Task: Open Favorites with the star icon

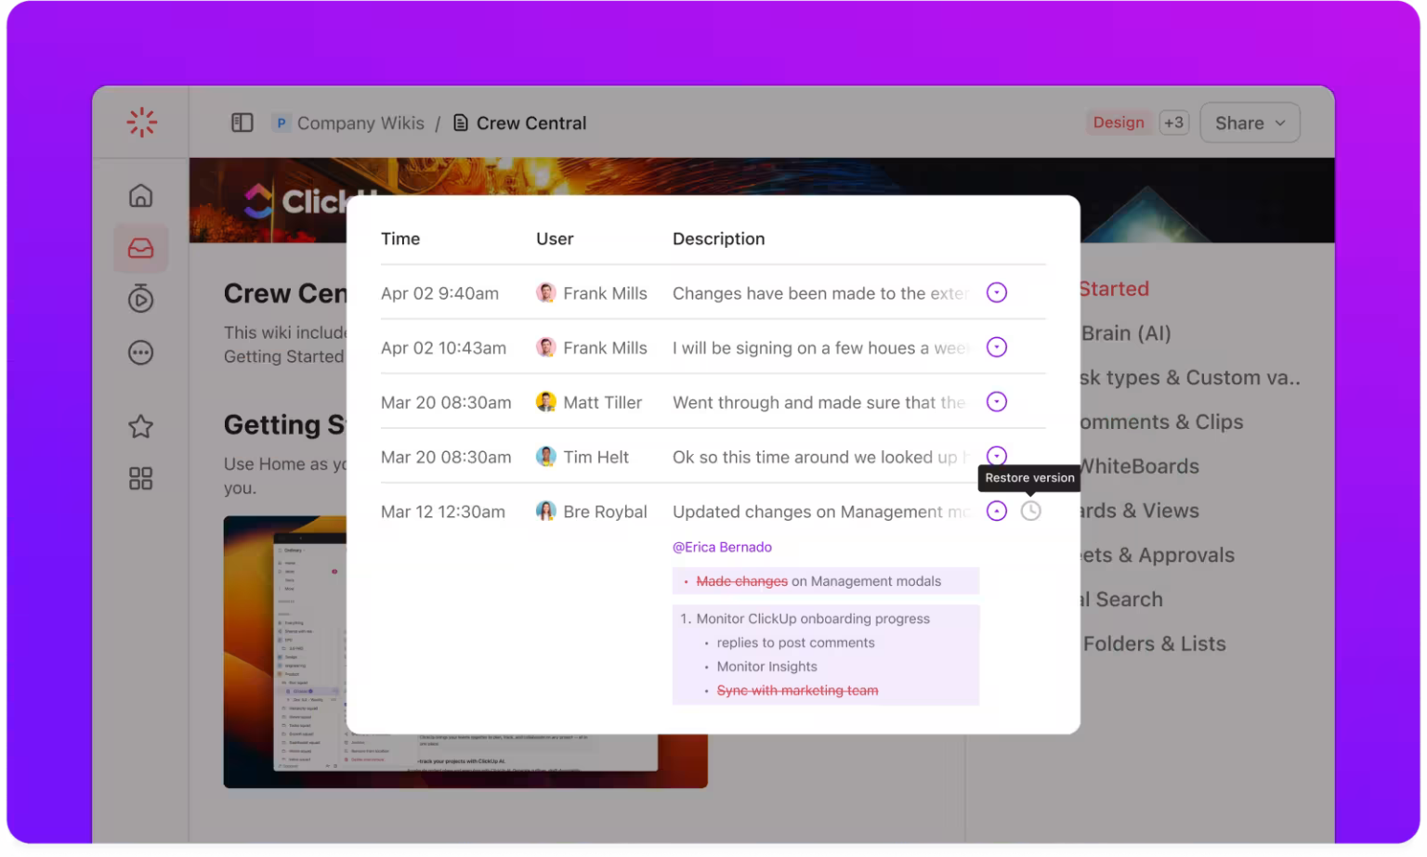Action: (140, 426)
